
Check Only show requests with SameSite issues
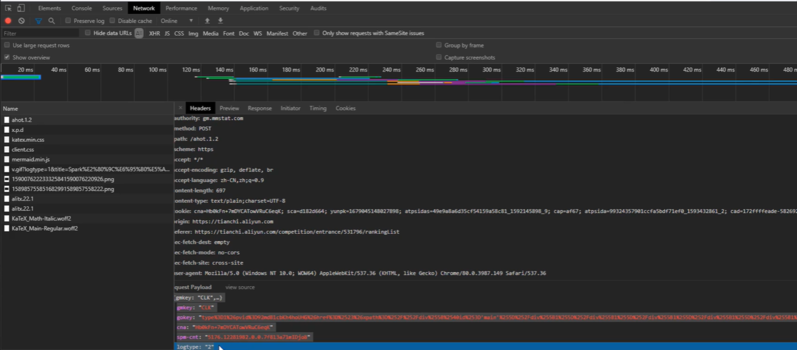tap(316, 33)
